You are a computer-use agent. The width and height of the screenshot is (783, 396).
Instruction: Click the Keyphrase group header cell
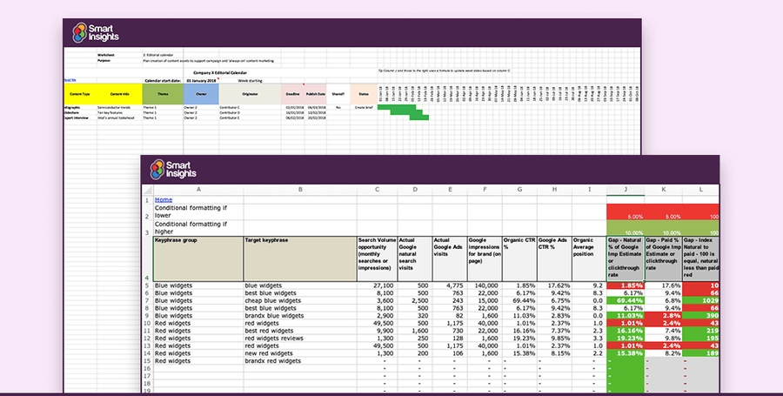pos(197,258)
